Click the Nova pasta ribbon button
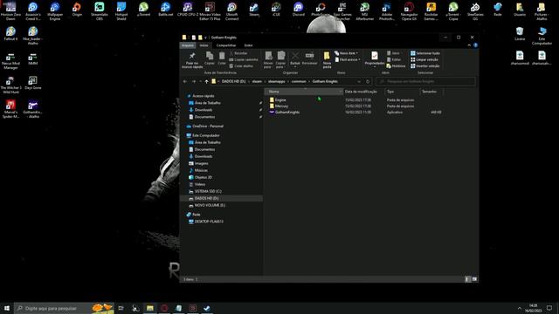559x314 pixels. 327,60
